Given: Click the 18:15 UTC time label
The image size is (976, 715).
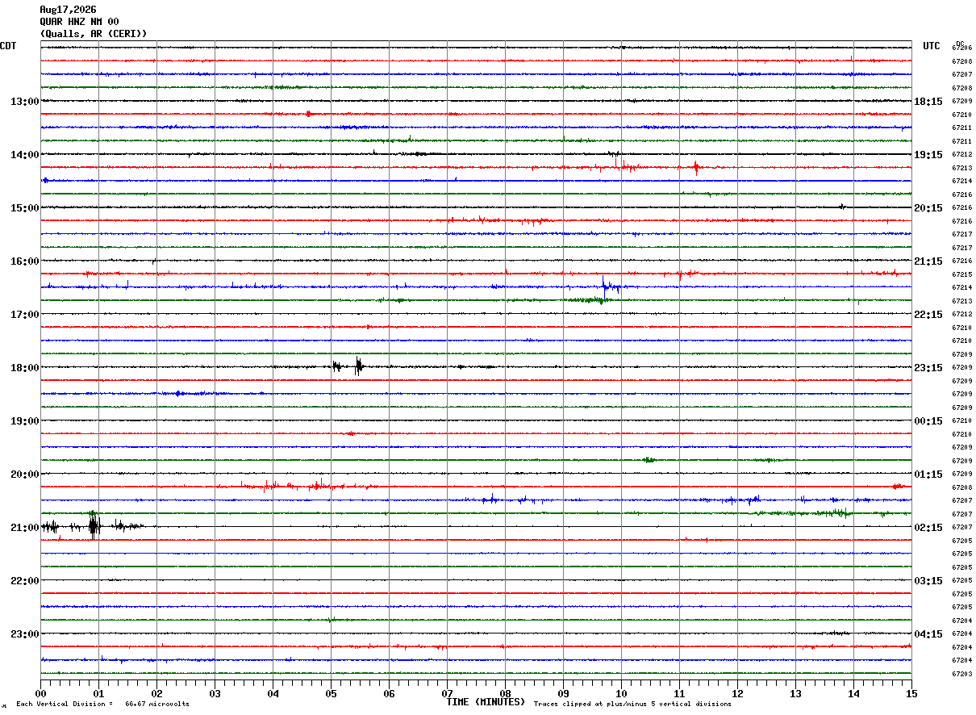Looking at the screenshot, I should click(928, 102).
